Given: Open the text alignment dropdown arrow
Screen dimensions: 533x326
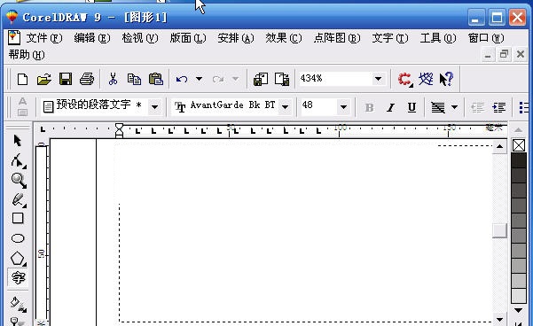Looking at the screenshot, I should pos(454,108).
